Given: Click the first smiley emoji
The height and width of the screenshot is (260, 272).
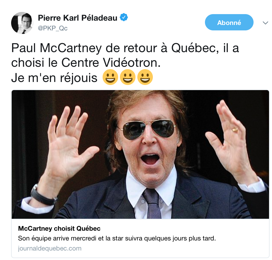Looking at the screenshot, I should tap(110, 77).
